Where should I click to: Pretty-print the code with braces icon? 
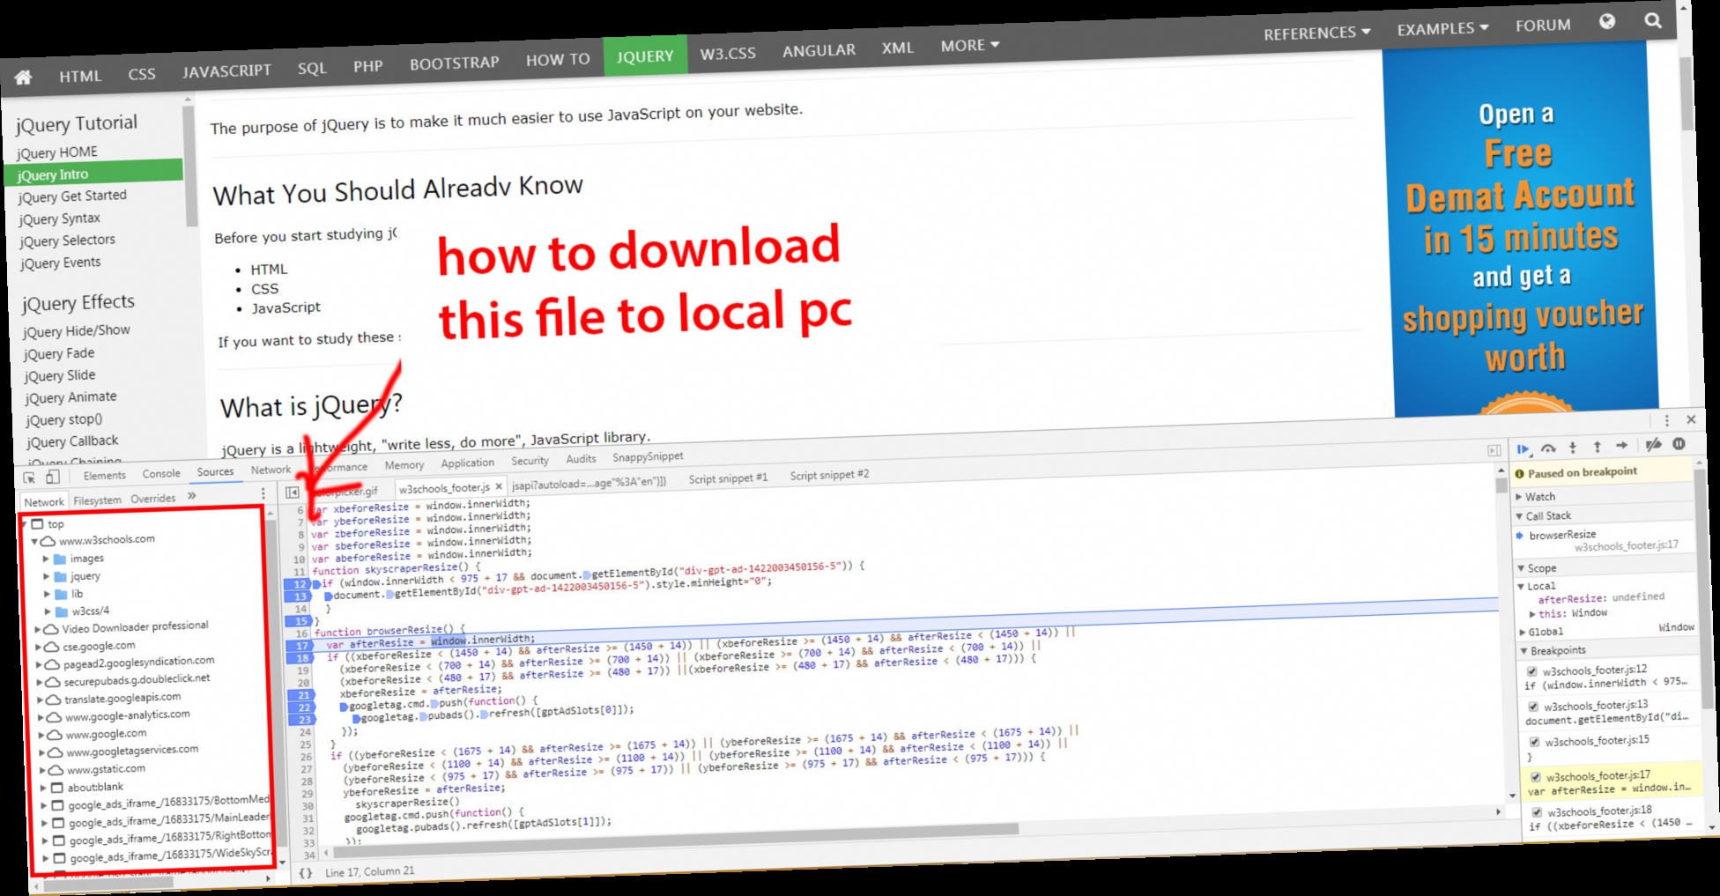tap(306, 873)
